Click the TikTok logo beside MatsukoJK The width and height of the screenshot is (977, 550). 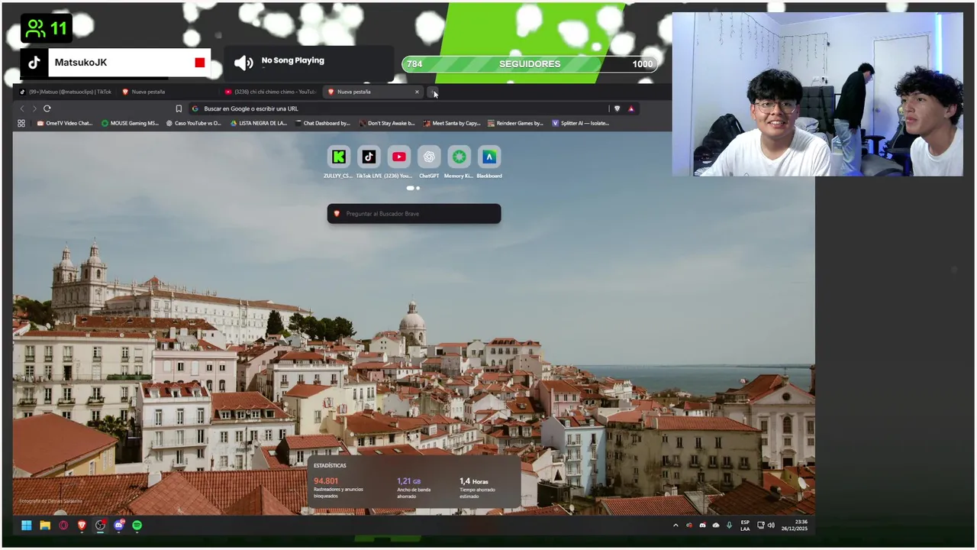[34, 63]
